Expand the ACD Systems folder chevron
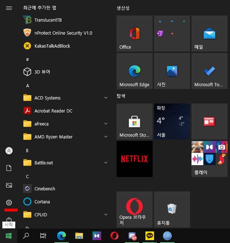230x243 pixels. point(106,98)
